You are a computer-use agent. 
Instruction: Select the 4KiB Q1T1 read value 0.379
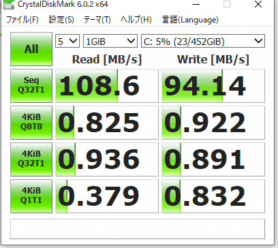[107, 196]
